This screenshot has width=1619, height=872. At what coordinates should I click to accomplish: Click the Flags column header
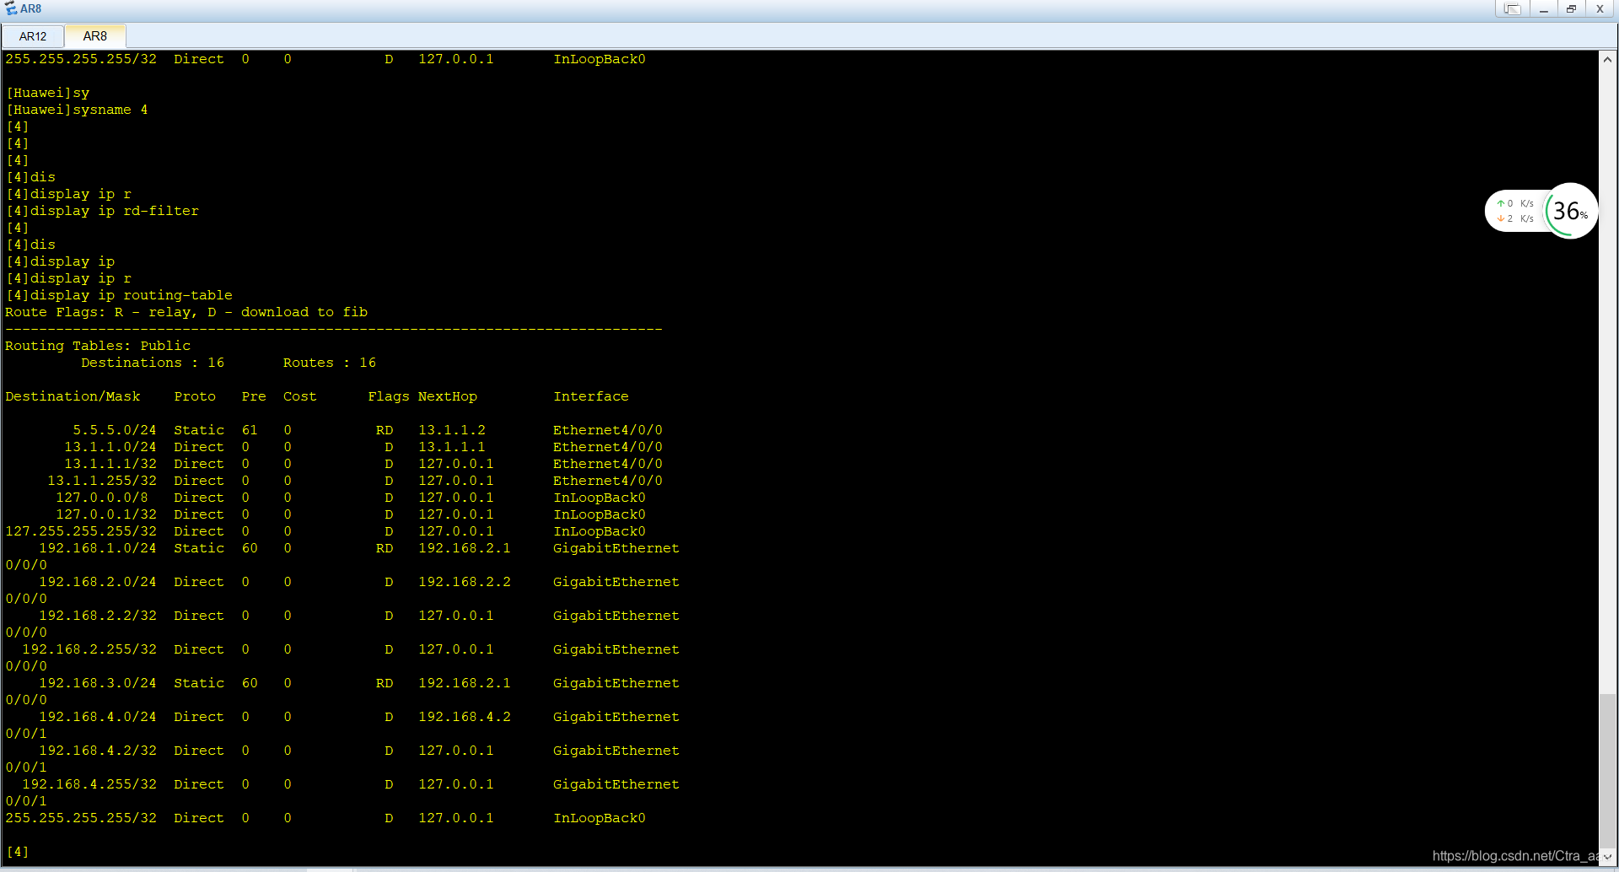389,396
